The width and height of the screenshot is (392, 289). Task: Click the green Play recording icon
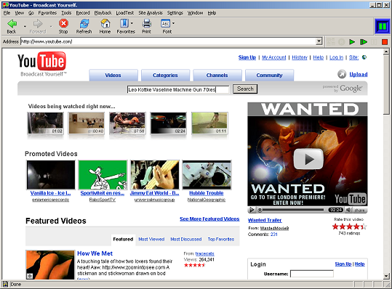coord(352,42)
